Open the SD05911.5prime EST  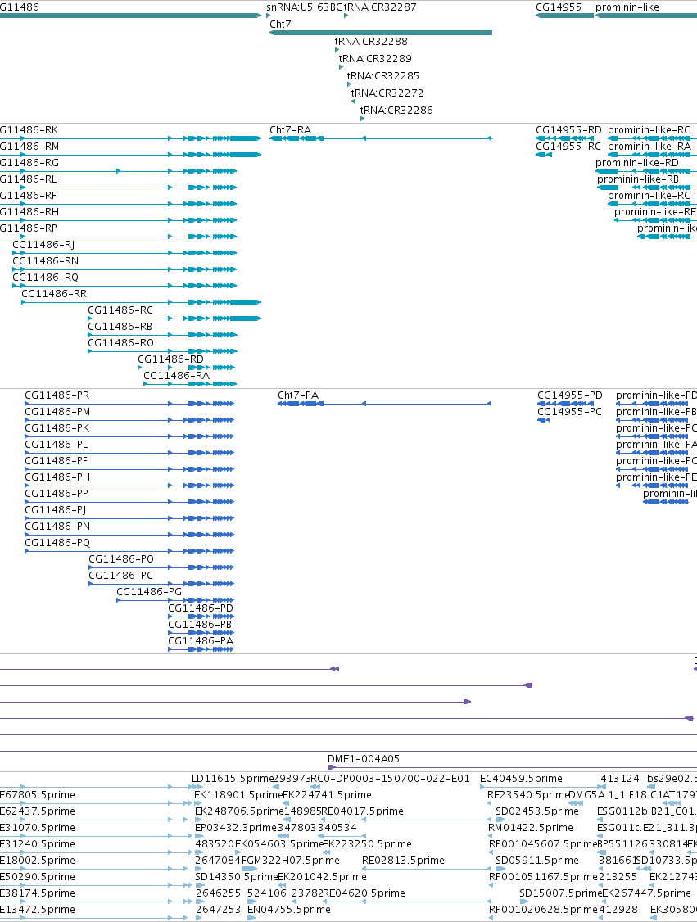click(537, 861)
